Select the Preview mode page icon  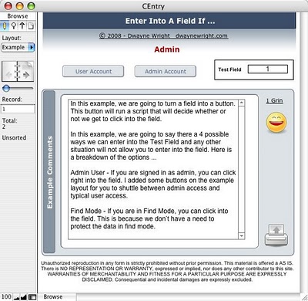click(x=31, y=26)
